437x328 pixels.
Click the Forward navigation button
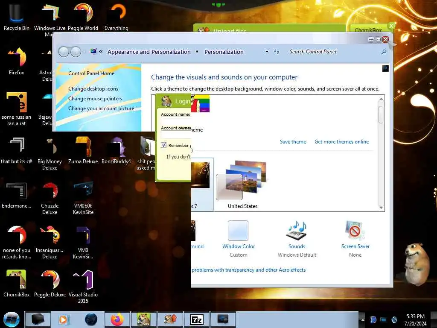click(x=76, y=52)
